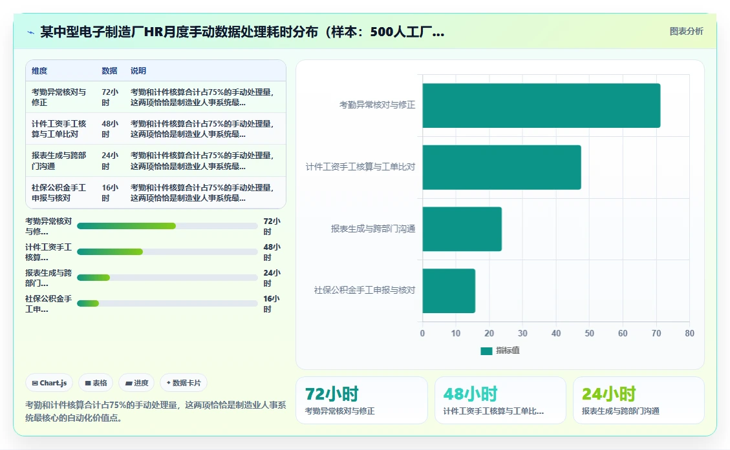Select the 表格 tag chip
730x450 pixels.
coord(96,383)
